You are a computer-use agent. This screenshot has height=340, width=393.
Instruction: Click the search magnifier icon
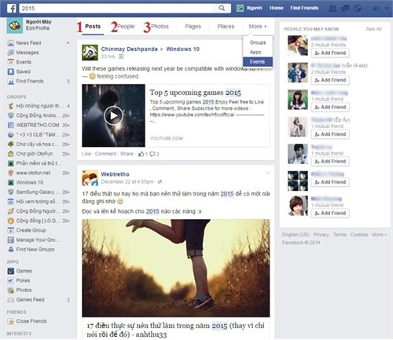(222, 8)
